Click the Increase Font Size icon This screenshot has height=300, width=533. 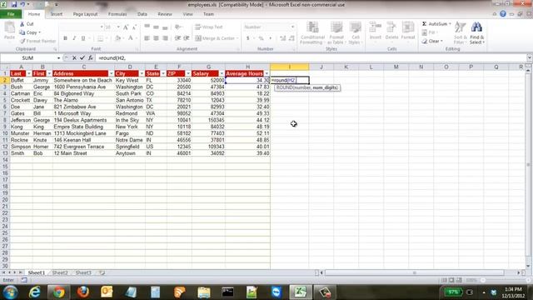(126, 27)
